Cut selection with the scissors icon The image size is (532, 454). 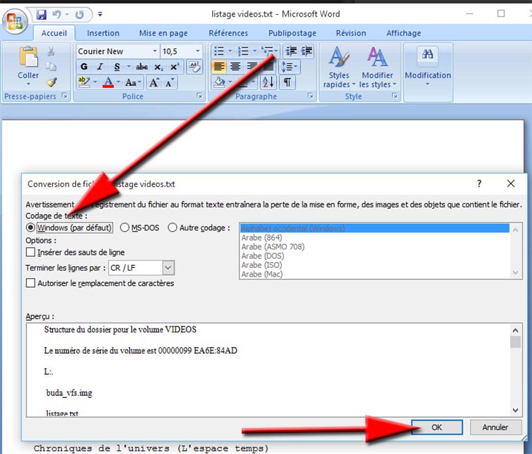click(51, 52)
